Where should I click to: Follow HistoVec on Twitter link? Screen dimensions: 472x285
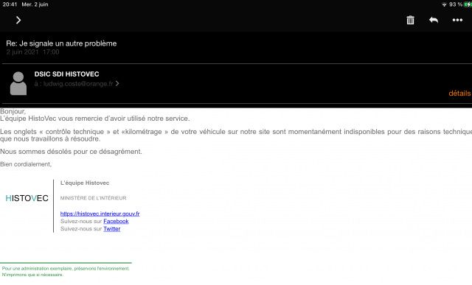[111, 229]
